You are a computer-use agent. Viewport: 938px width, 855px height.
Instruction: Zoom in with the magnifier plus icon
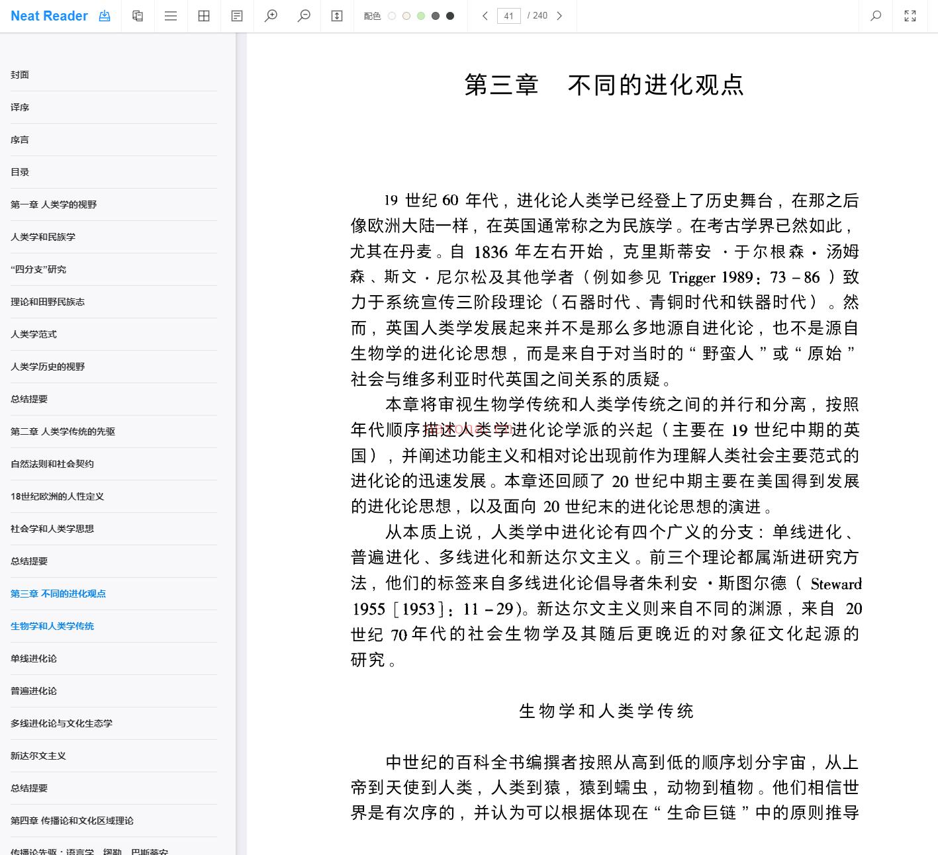coord(271,16)
